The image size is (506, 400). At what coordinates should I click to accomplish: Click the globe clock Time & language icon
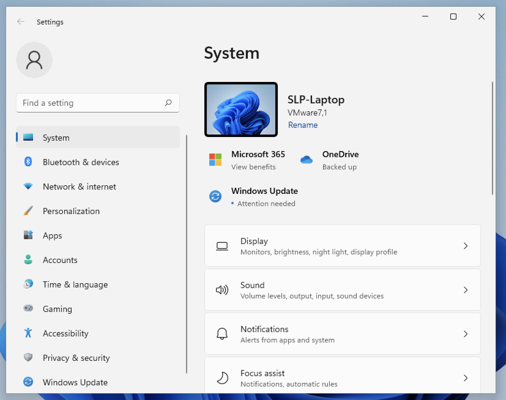click(28, 284)
